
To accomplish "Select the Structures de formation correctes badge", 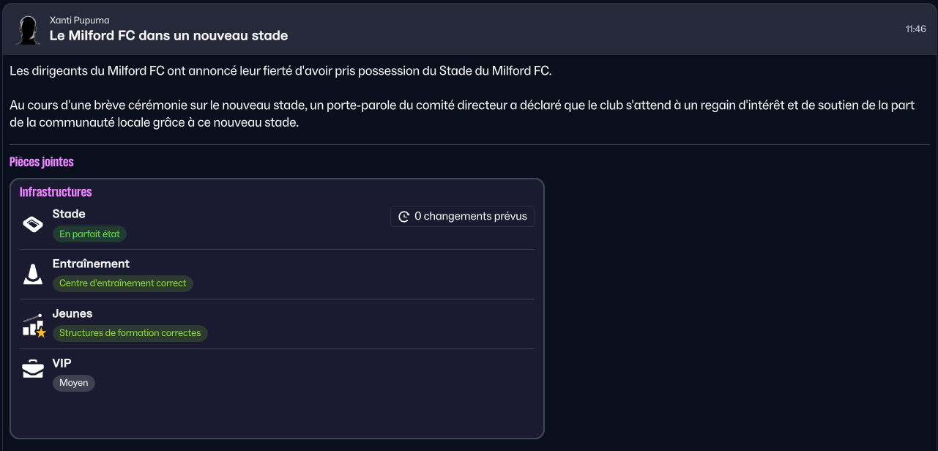I will coord(130,333).
